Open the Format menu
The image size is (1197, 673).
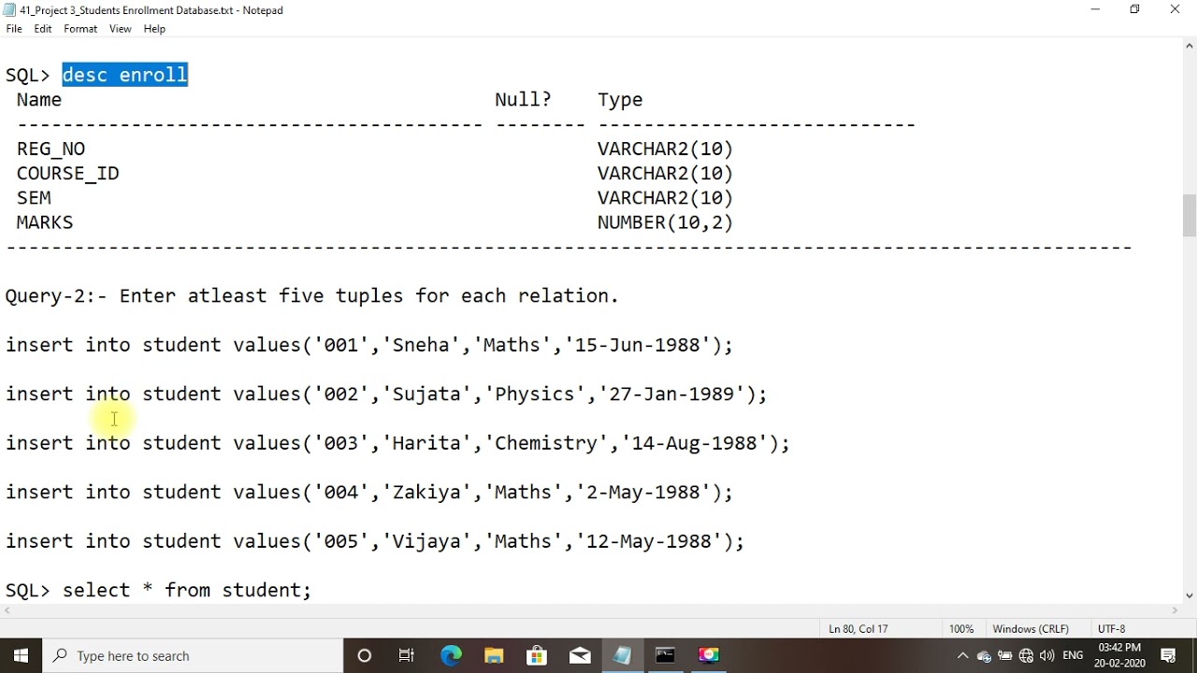(80, 29)
